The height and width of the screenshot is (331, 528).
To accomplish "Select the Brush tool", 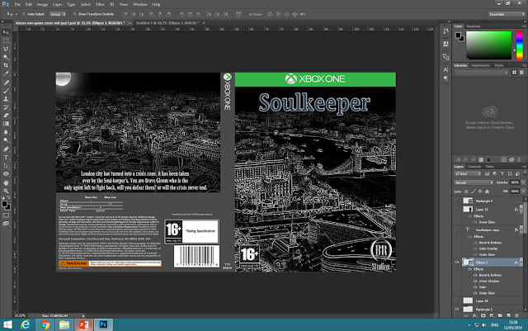I will coord(6,91).
